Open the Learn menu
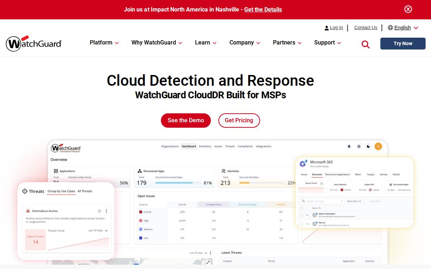431x269 pixels. coord(206,42)
